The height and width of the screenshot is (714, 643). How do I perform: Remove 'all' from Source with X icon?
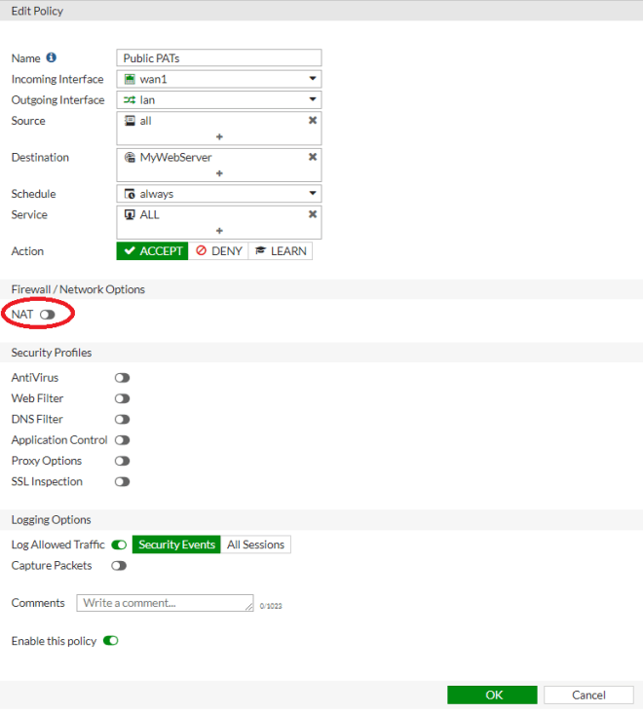[x=313, y=121]
